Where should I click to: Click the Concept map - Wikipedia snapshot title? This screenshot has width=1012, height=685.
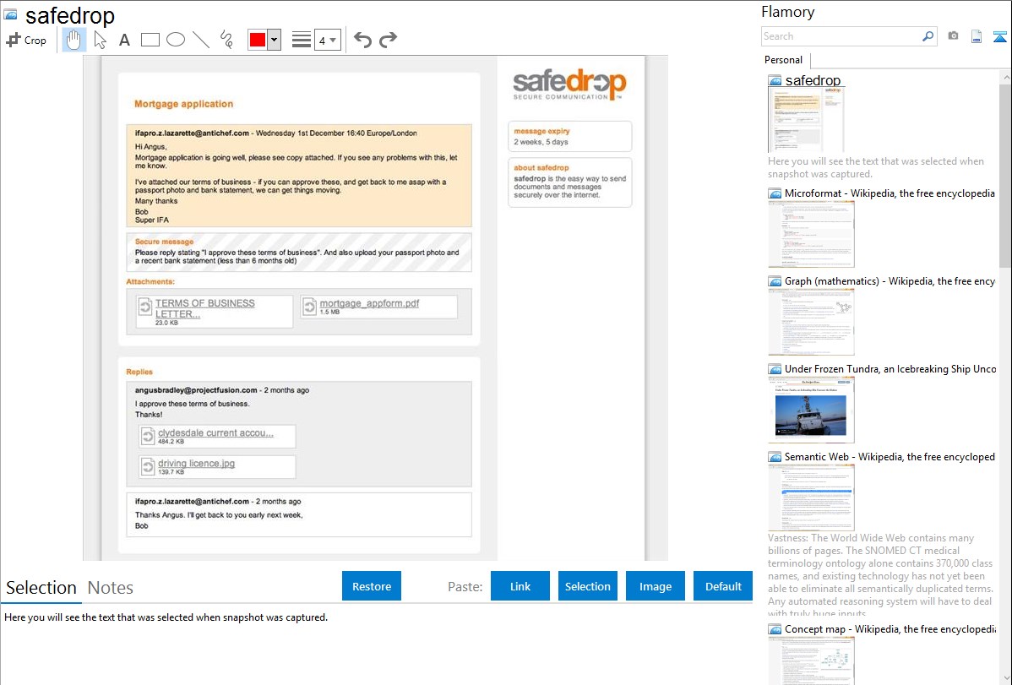pyautogui.click(x=890, y=629)
